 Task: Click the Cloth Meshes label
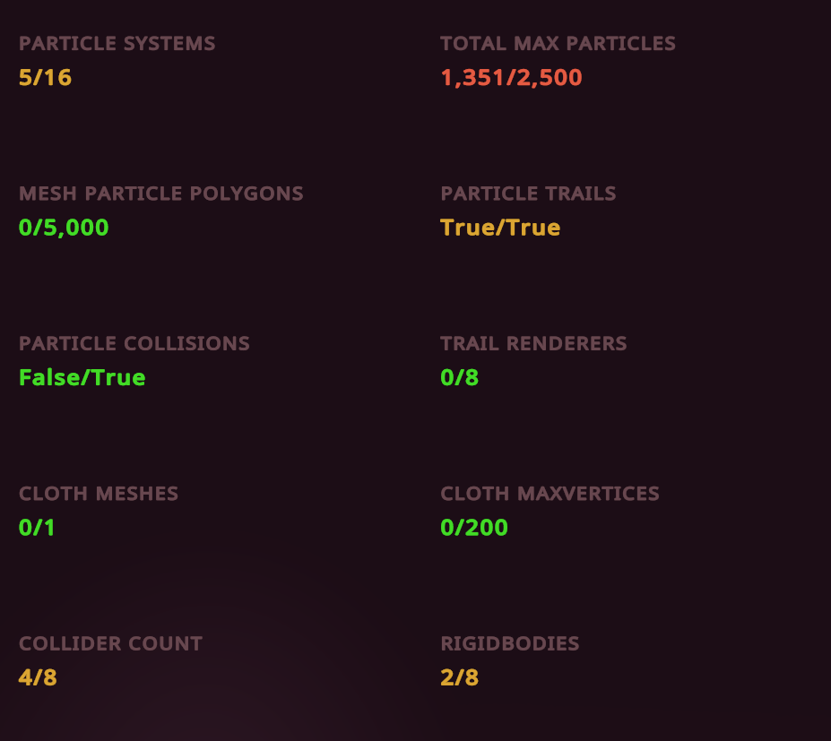pos(99,494)
